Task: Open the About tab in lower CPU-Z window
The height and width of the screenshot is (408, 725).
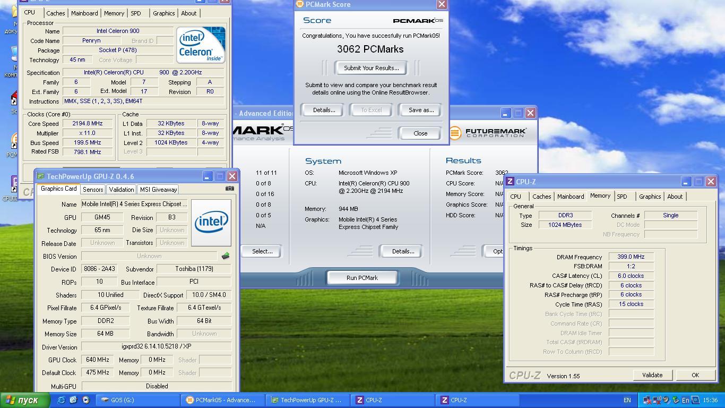Action: (x=675, y=197)
